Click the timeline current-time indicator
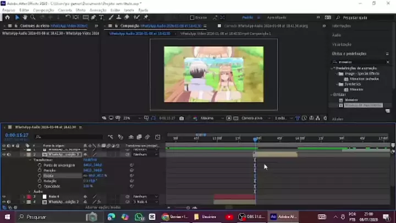The width and height of the screenshot is (396, 223). (255, 139)
